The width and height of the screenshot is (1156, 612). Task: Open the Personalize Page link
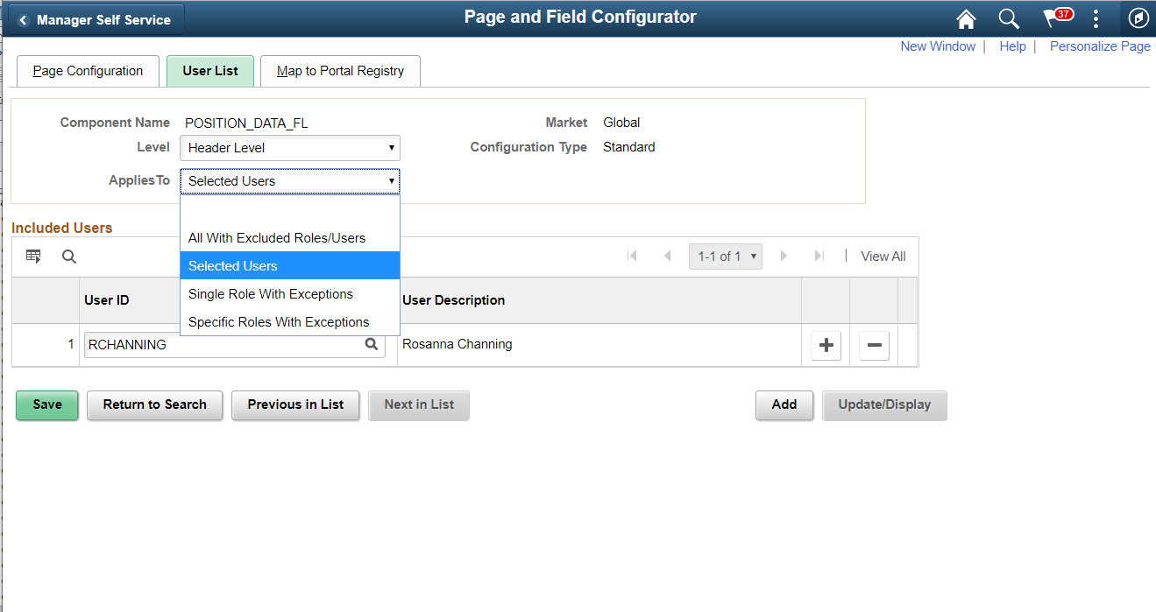pos(1100,46)
